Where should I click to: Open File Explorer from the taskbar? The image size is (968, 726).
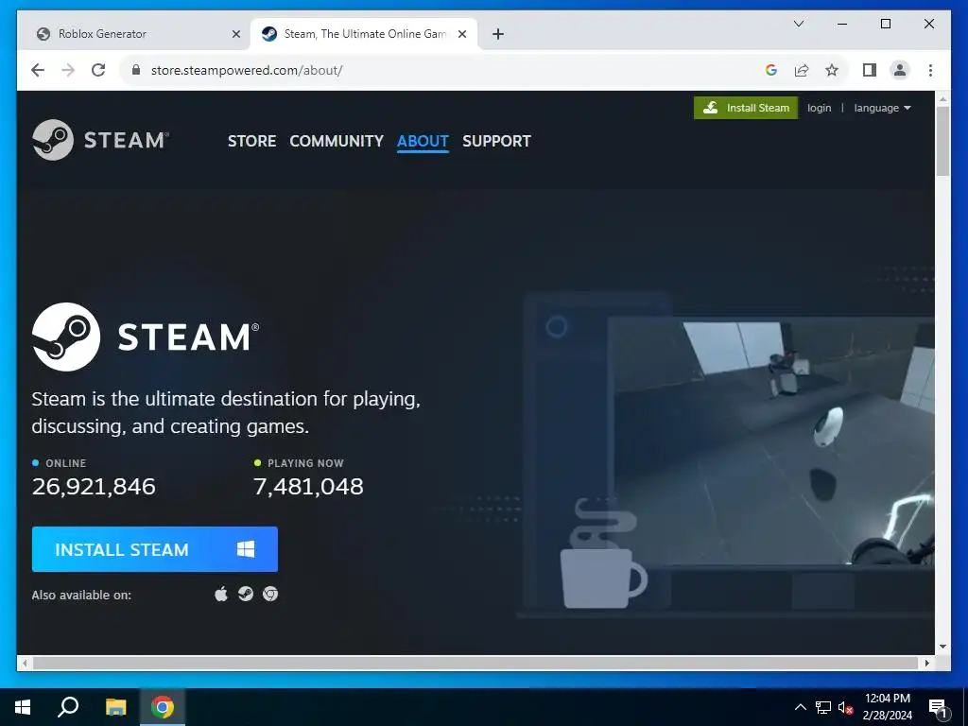coord(115,707)
